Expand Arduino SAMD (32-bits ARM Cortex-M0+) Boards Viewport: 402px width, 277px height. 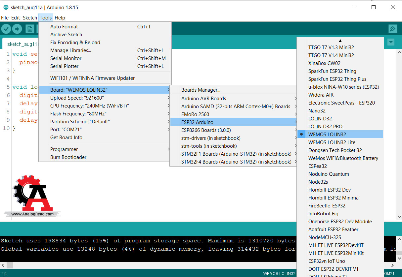tap(233, 107)
